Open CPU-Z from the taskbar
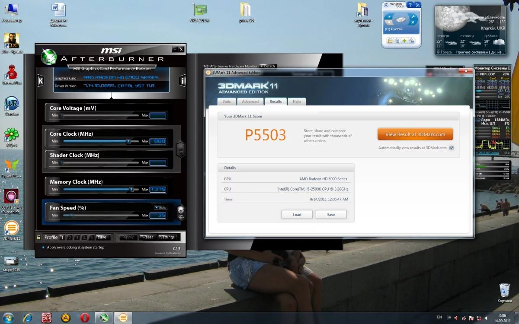Image resolution: width=519 pixels, height=324 pixels. (47, 318)
